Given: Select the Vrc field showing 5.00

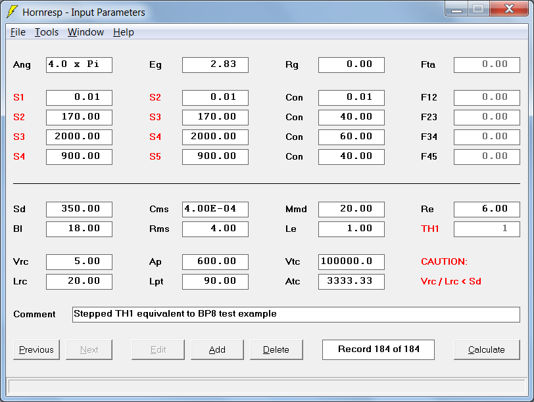Looking at the screenshot, I should 79,262.
